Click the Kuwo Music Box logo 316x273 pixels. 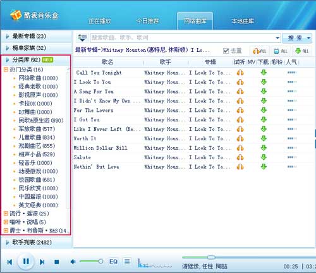coord(35,15)
